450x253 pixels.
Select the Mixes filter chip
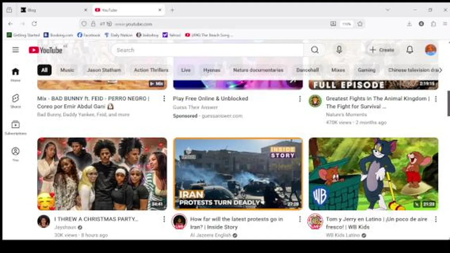(x=338, y=70)
